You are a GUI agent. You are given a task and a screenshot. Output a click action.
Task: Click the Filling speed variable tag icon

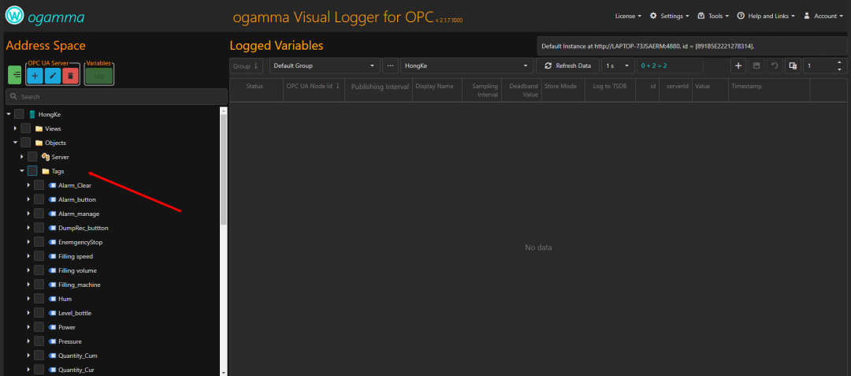(52, 256)
